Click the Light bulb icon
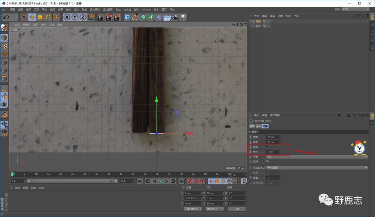Screen dimensions: 375x217 (x=183, y=17)
